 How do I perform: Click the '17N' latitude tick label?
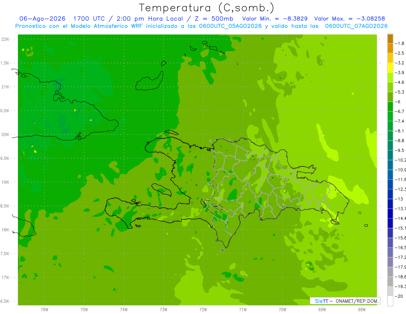(x=6, y=277)
